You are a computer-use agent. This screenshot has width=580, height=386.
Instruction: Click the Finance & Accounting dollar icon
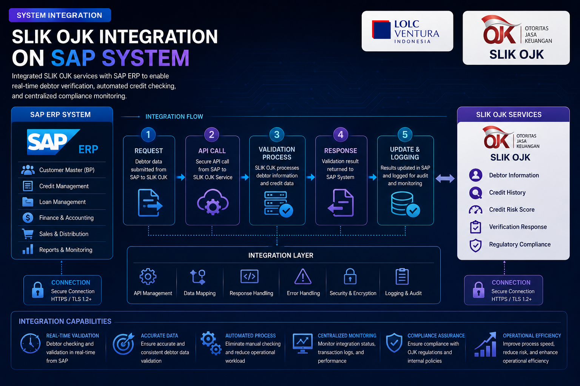click(x=28, y=218)
